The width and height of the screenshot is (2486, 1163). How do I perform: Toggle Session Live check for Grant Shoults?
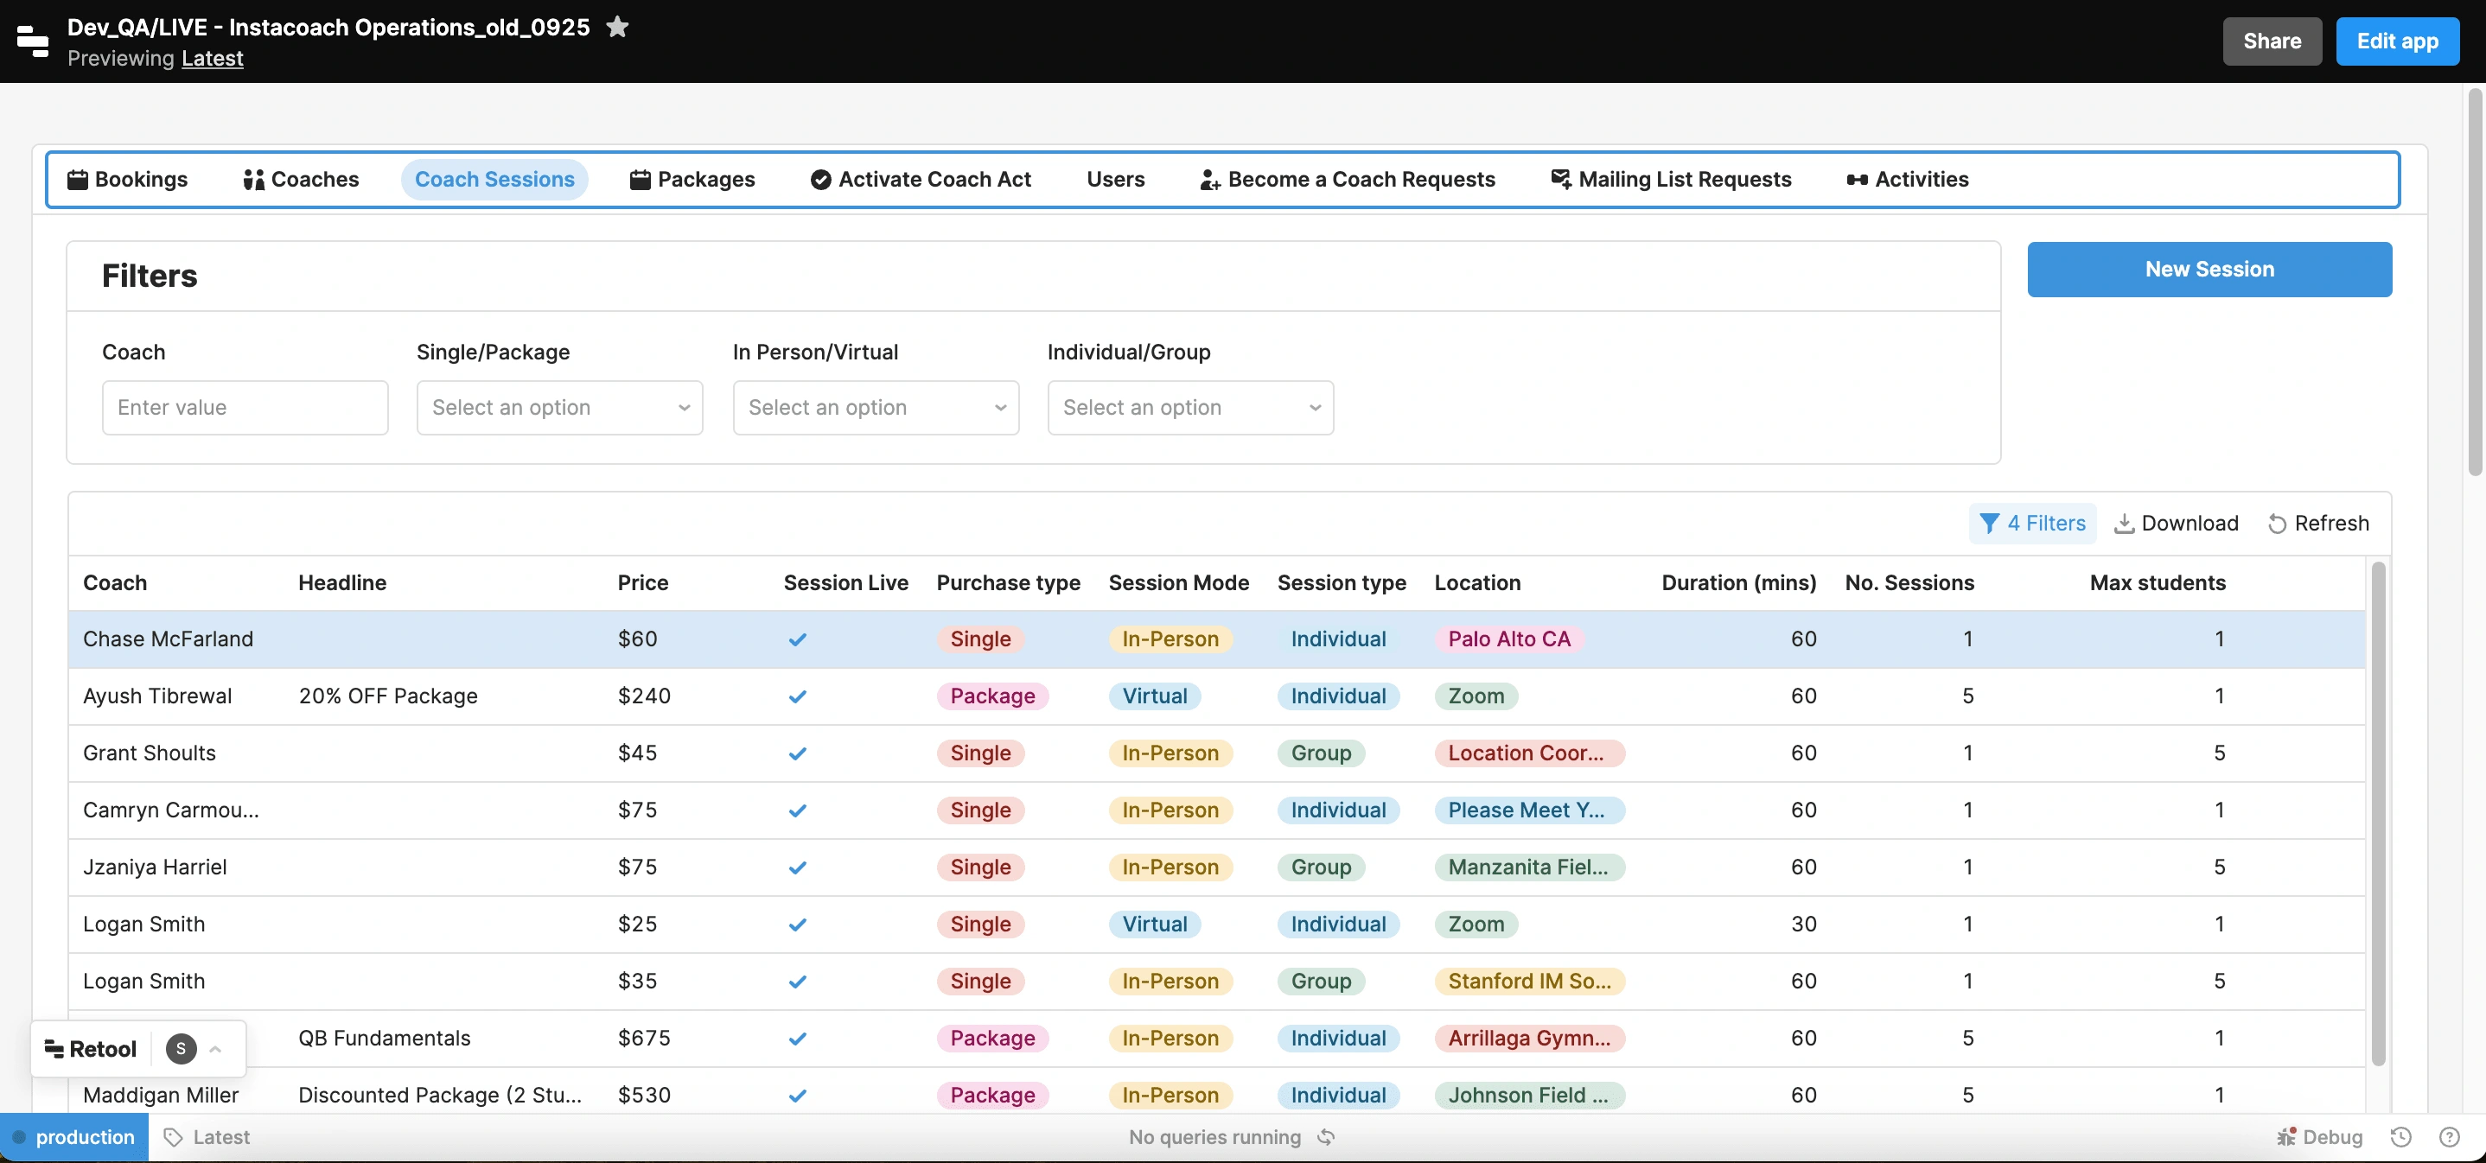click(x=797, y=753)
